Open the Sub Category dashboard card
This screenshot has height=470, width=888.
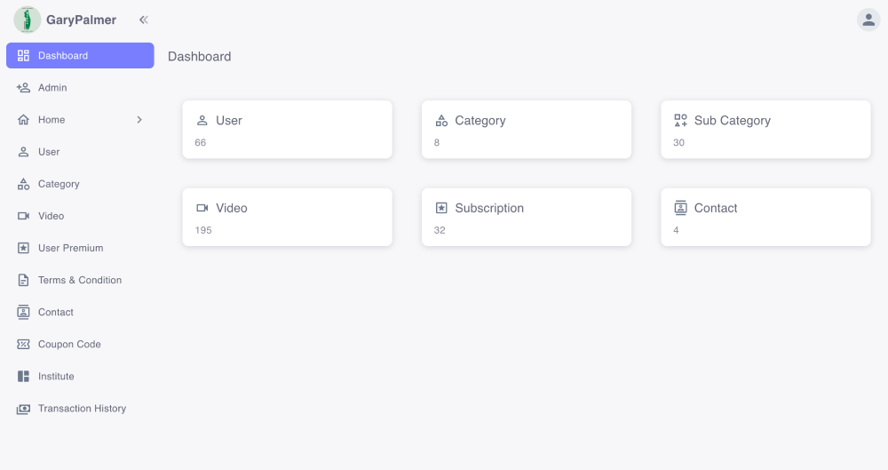pyautogui.click(x=765, y=130)
